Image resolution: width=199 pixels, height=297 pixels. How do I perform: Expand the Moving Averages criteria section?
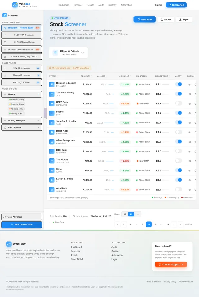21,120
